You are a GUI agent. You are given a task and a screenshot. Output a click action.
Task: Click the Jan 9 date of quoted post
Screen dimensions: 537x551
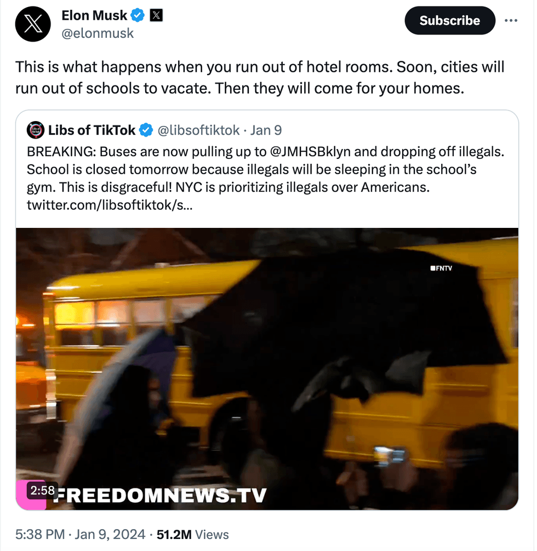click(266, 130)
